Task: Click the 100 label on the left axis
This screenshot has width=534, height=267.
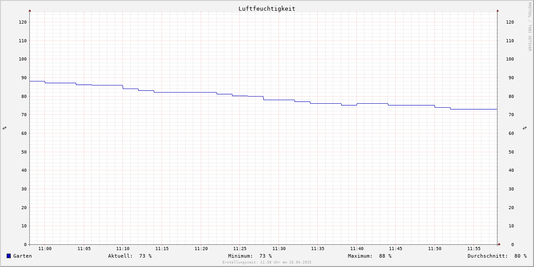Action: pyautogui.click(x=23, y=59)
